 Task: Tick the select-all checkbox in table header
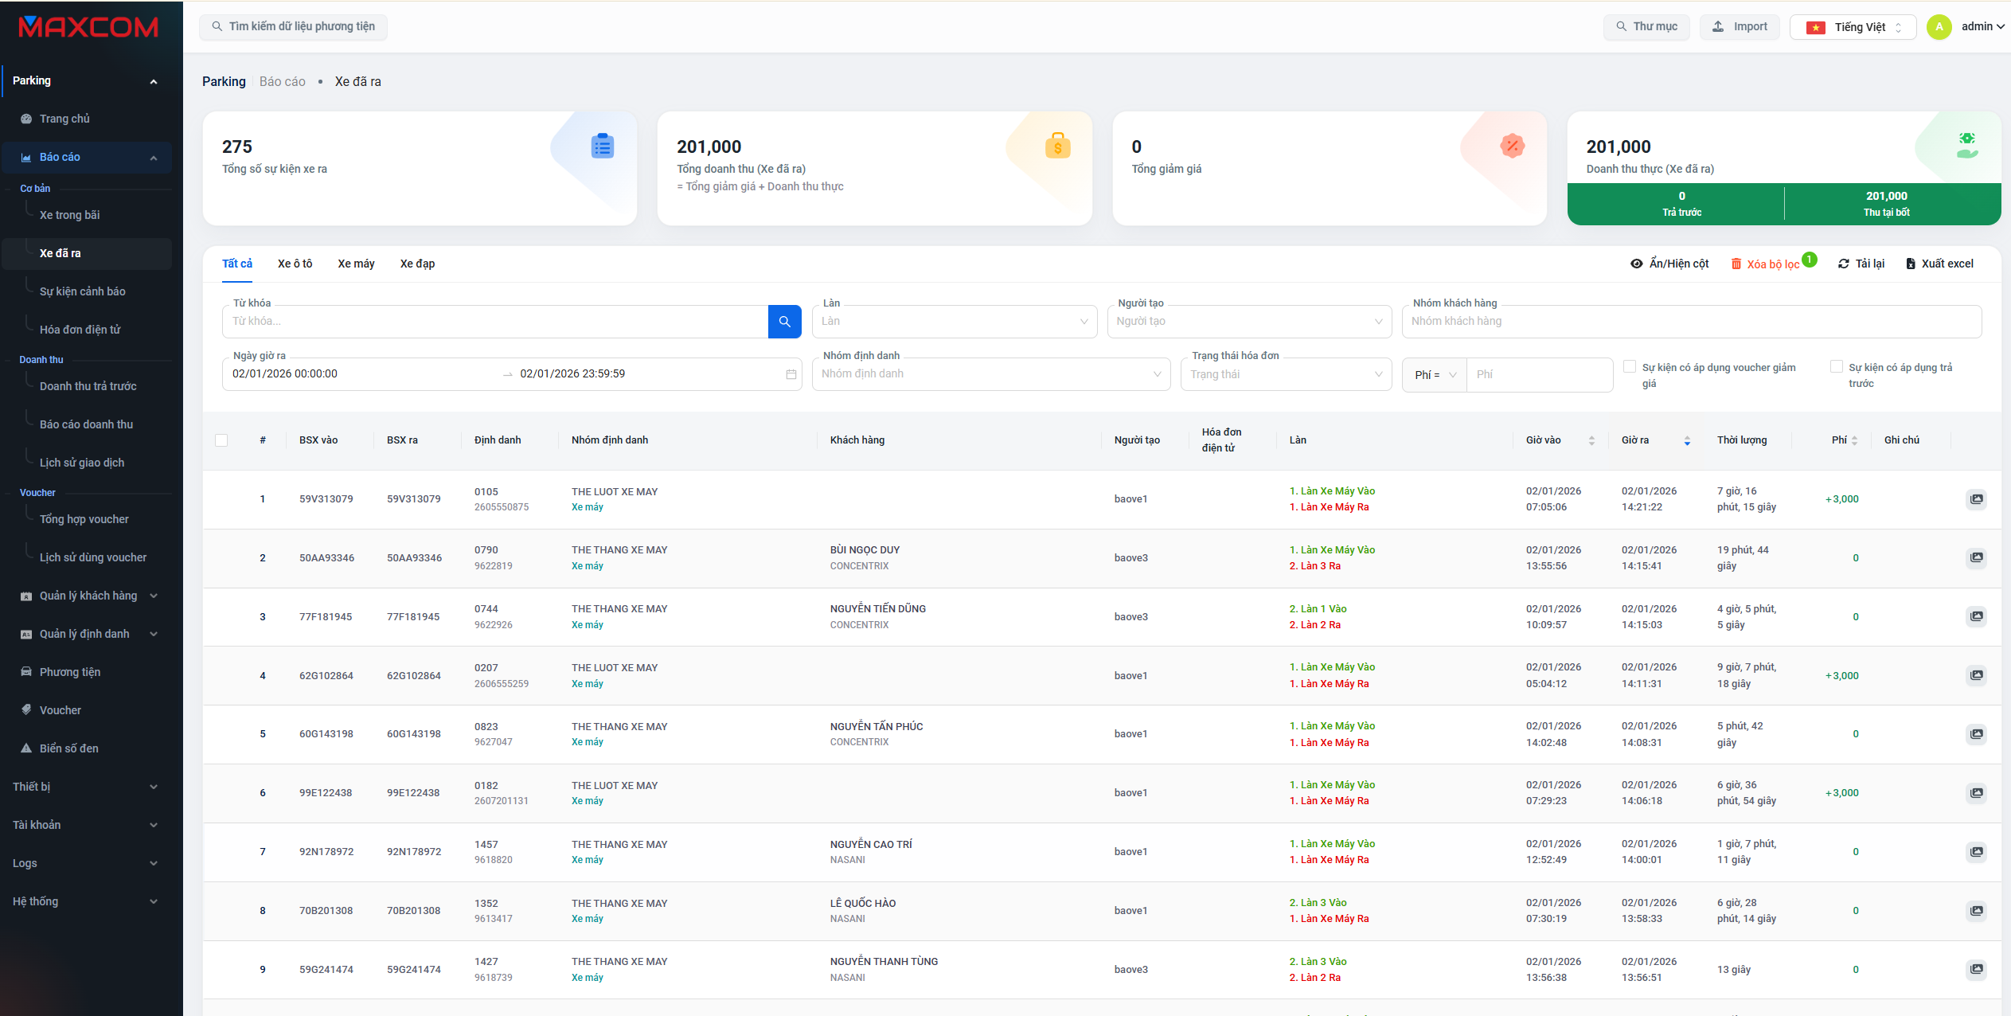click(x=221, y=440)
